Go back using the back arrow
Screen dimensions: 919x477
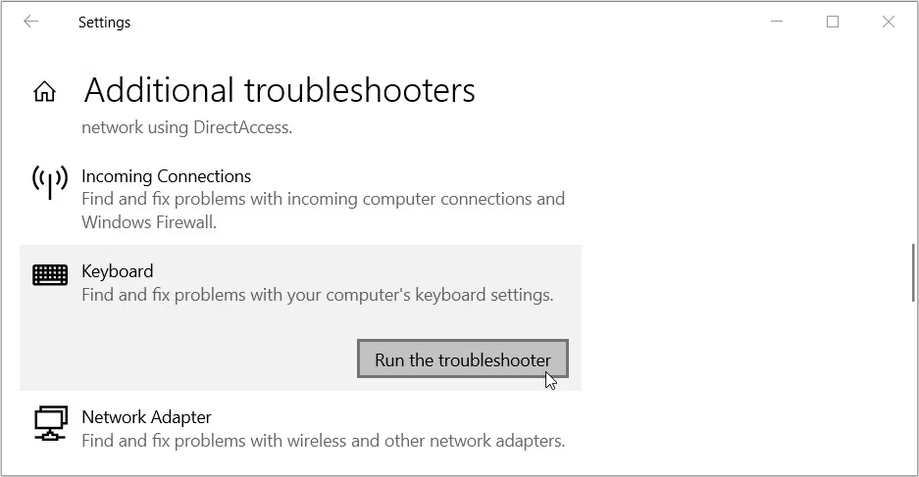[30, 22]
